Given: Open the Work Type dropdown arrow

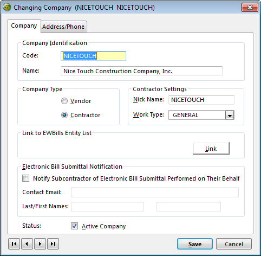Looking at the screenshot, I should point(230,115).
